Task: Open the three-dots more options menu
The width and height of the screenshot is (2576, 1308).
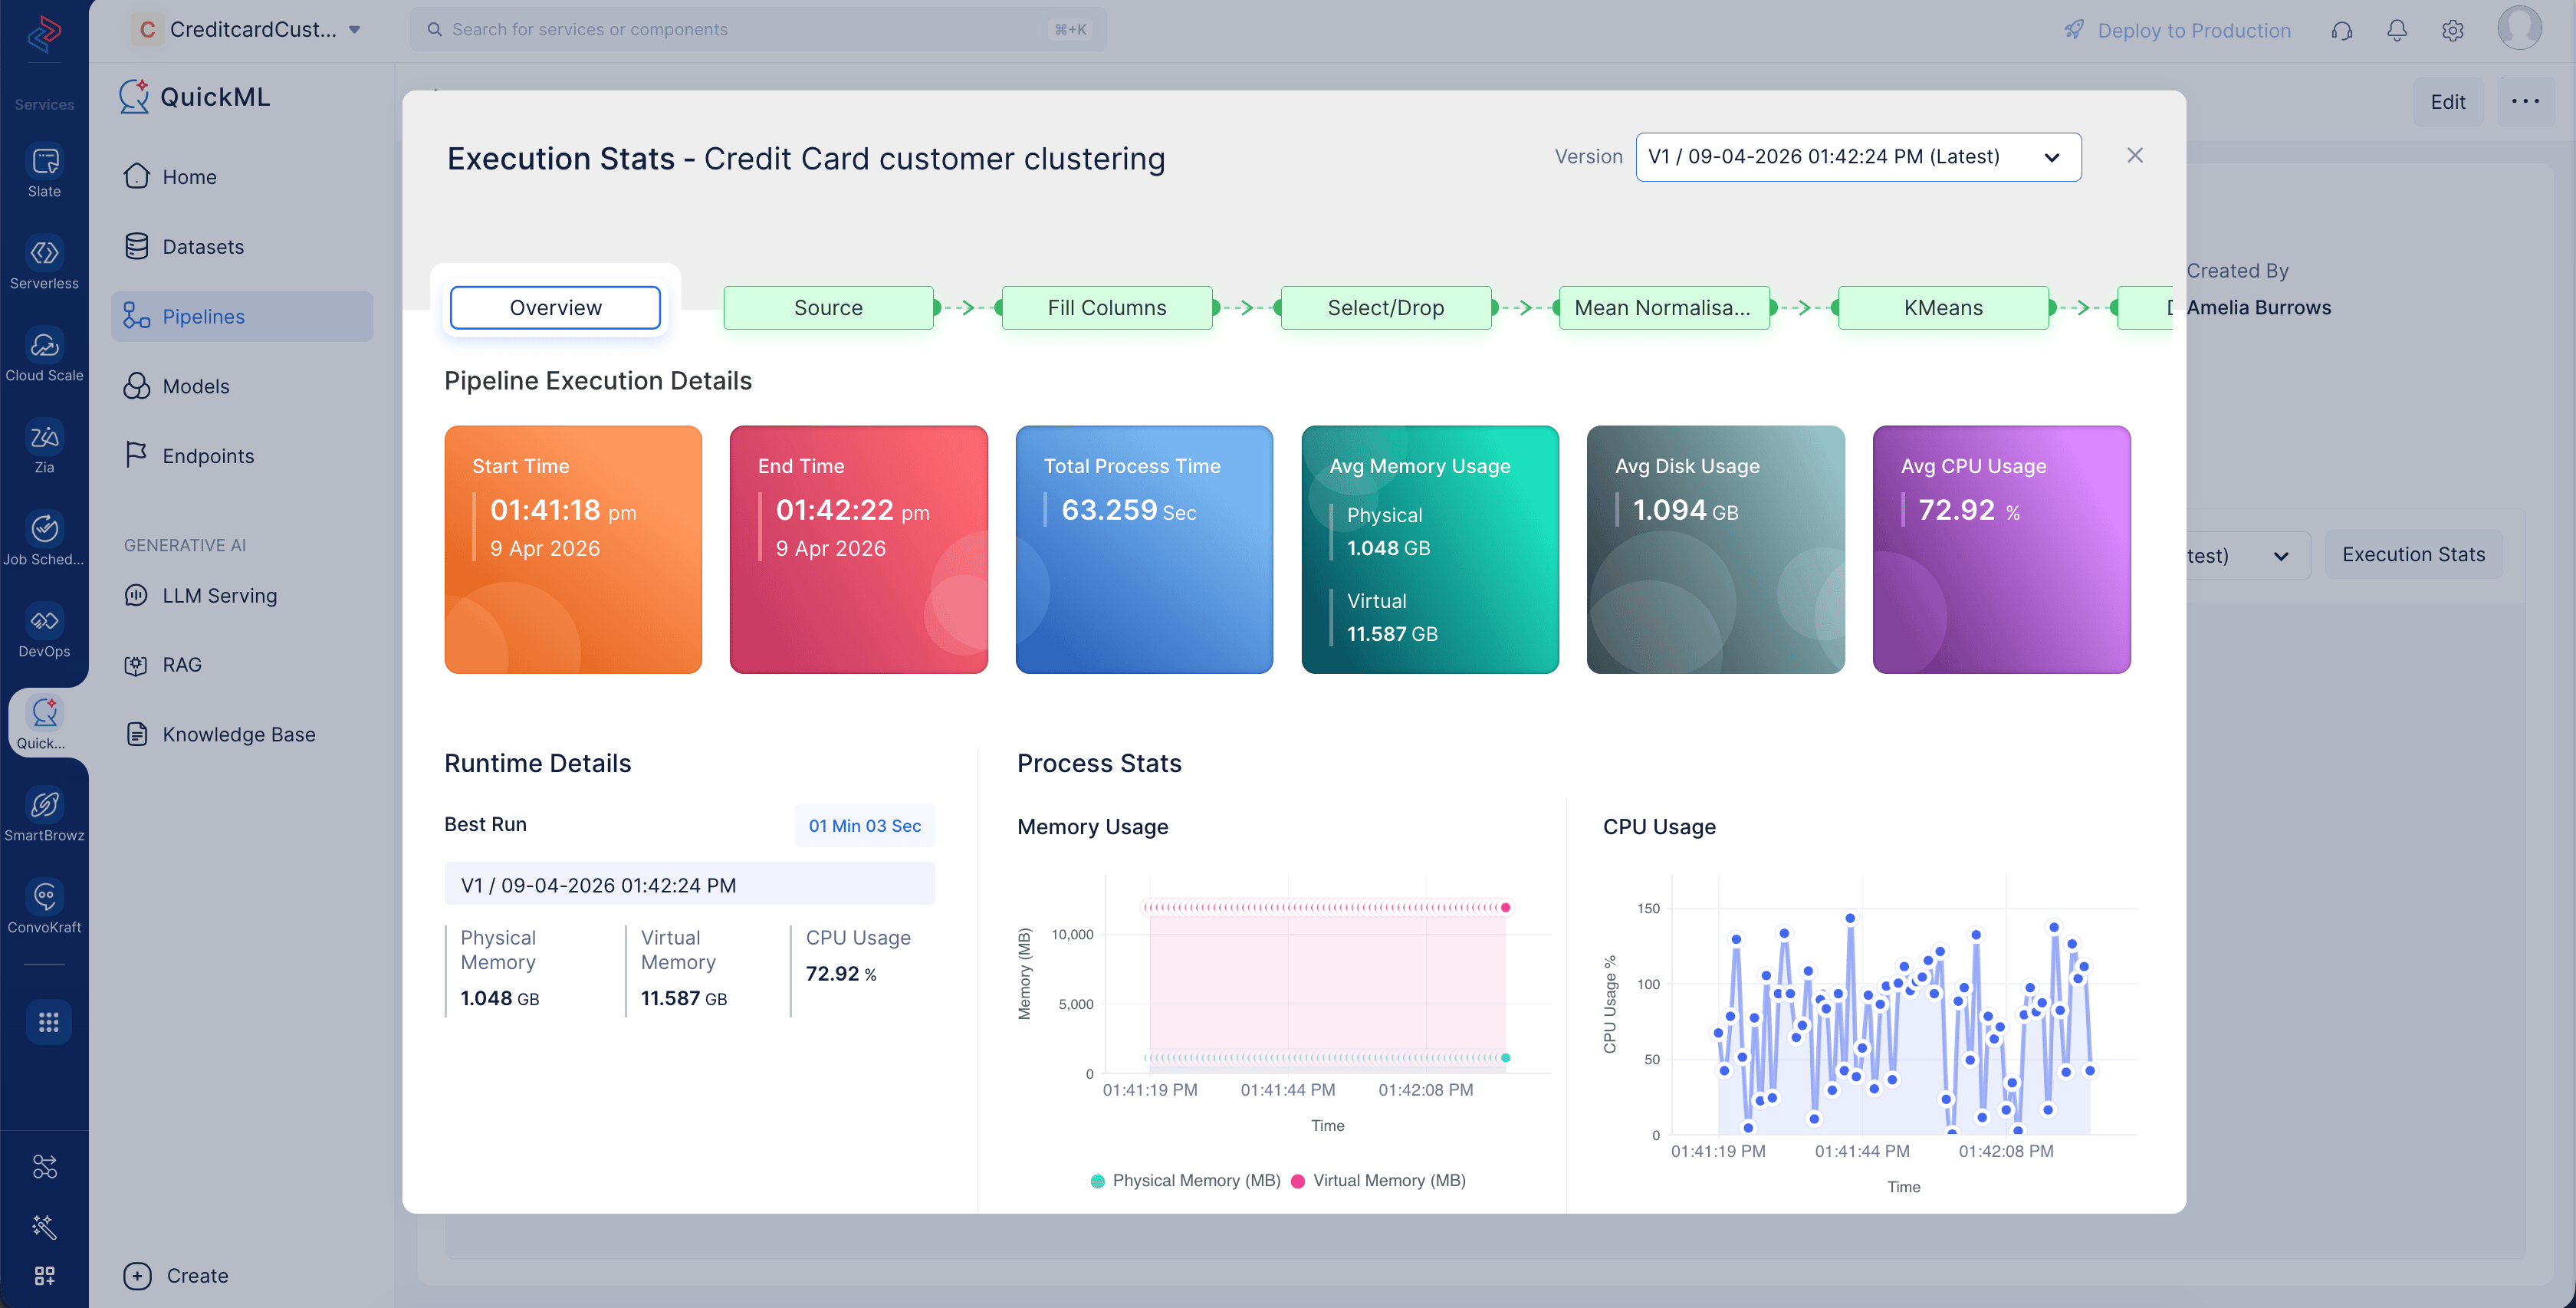Action: [2525, 101]
